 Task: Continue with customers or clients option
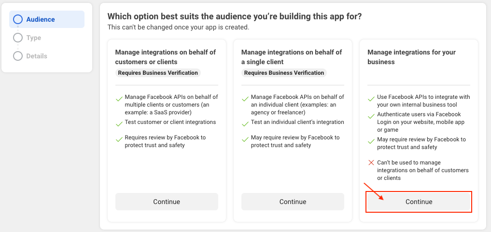(167, 202)
